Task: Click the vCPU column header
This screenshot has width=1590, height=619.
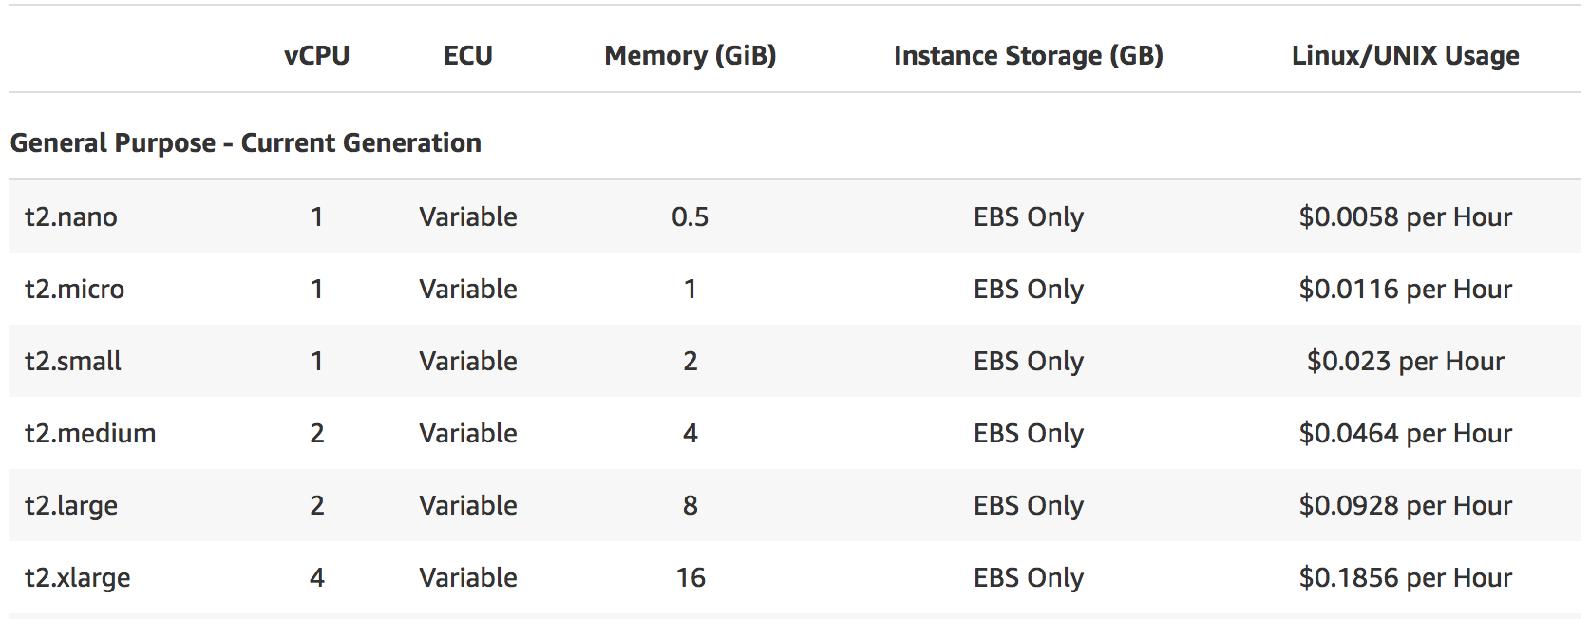Action: [316, 56]
